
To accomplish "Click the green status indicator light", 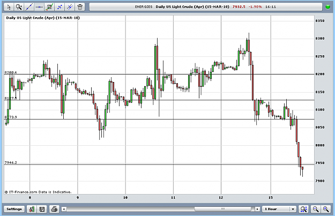I will click(x=327, y=7).
